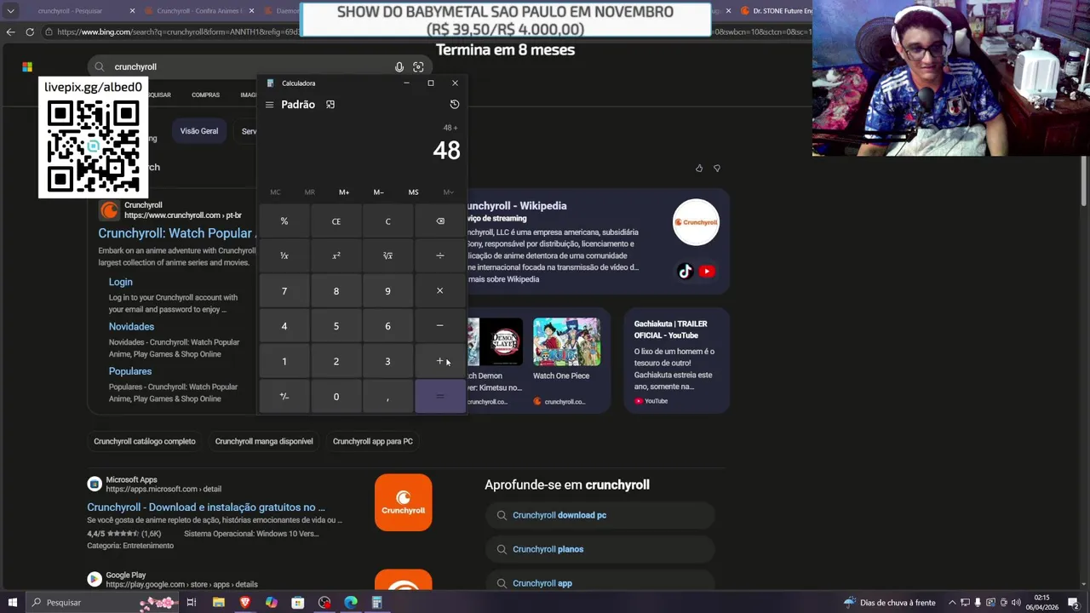Viewport: 1090px width, 613px height.
Task: Click the M- memory subtract button
Action: (379, 192)
